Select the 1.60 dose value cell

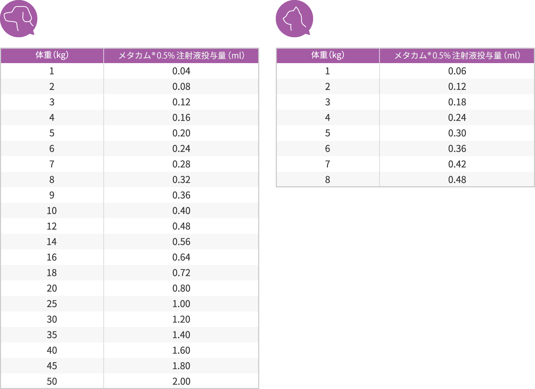tap(181, 350)
